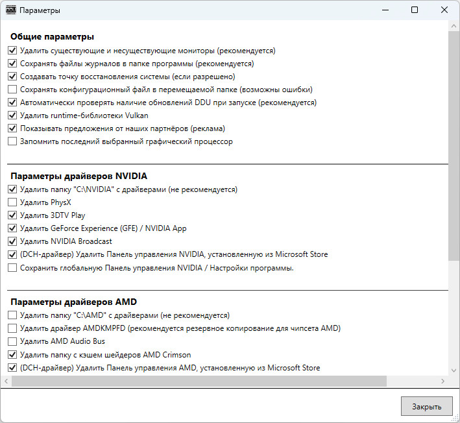Disable saving log files in program folder

[12, 64]
